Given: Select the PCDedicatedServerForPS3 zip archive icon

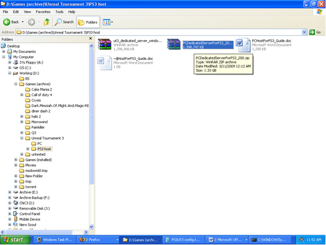Looking at the screenshot, I should click(x=174, y=44).
